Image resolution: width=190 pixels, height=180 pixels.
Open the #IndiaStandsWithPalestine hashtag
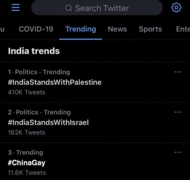pyautogui.click(x=55, y=82)
